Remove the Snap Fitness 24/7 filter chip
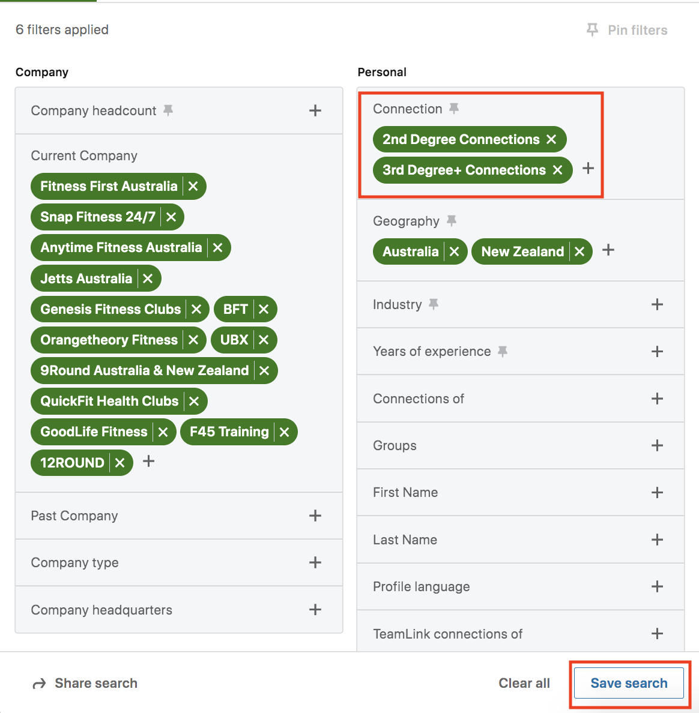Screen dimensions: 699x713 click(x=171, y=217)
